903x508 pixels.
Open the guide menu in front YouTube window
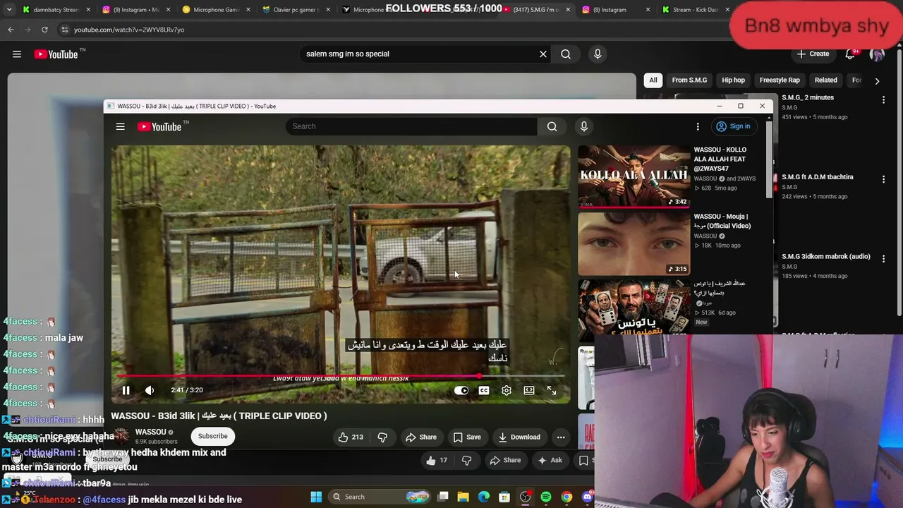[121, 126]
